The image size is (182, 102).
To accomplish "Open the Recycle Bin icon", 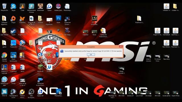I will 5,7.
